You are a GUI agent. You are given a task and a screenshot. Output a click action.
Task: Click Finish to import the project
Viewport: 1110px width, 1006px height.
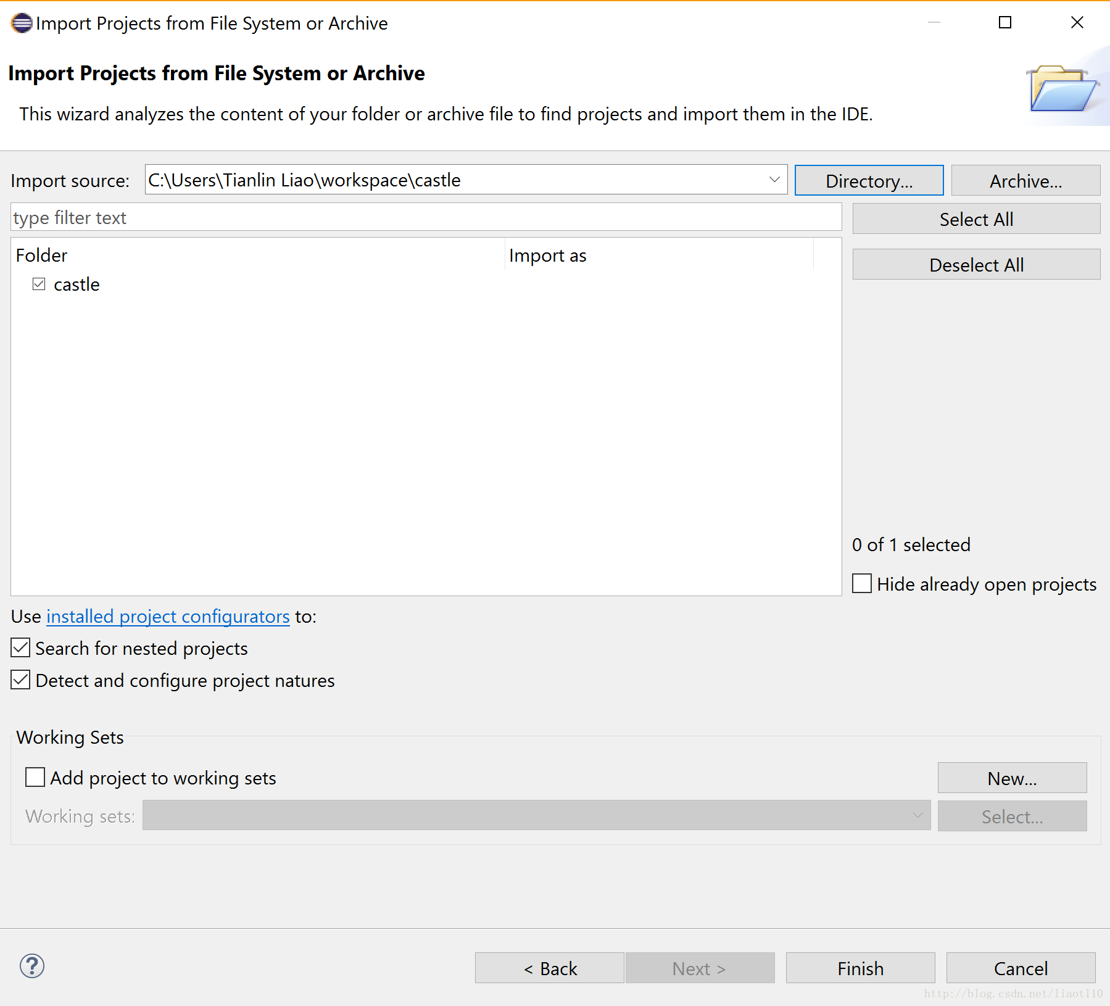(x=860, y=968)
